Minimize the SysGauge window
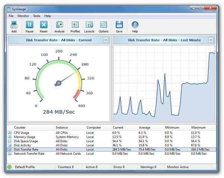The height and width of the screenshot is (178, 224). [x=194, y=8]
